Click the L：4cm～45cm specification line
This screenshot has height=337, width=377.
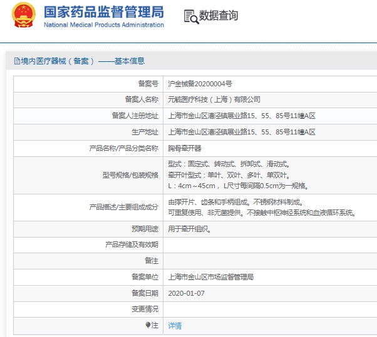click(x=239, y=186)
